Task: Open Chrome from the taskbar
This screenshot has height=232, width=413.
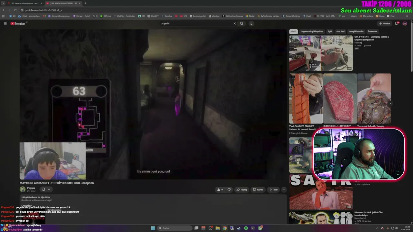Action: coord(225,228)
